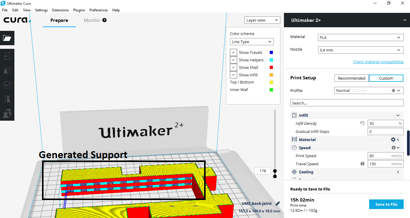Open the Help menu
The width and height of the screenshot is (410, 218).
point(116,10)
